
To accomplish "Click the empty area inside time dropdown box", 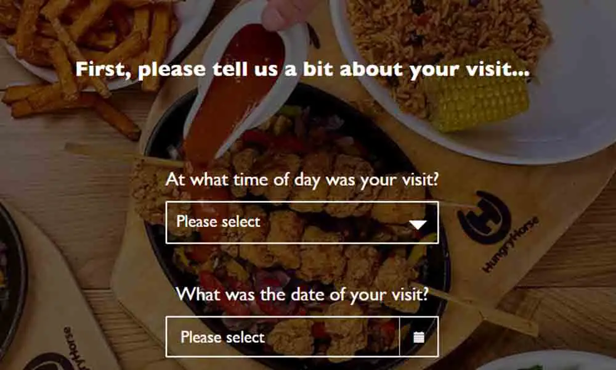I will 334,223.
